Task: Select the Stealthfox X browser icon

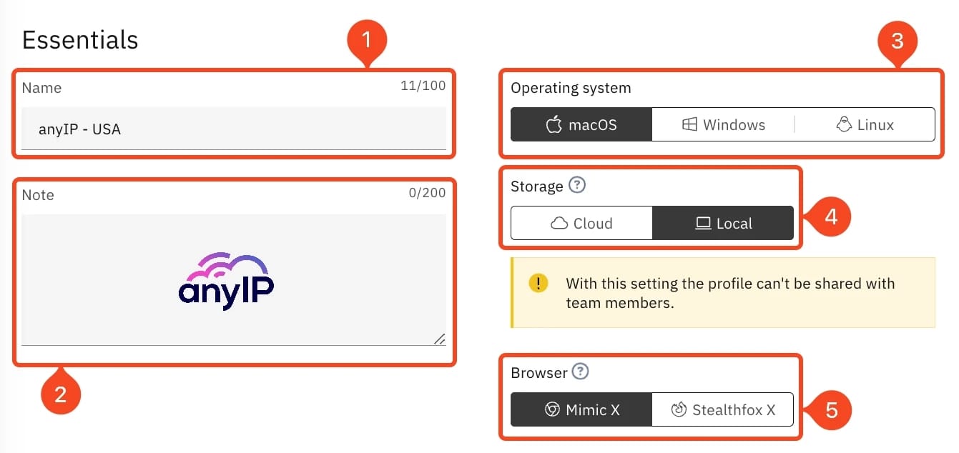Action: pyautogui.click(x=679, y=409)
